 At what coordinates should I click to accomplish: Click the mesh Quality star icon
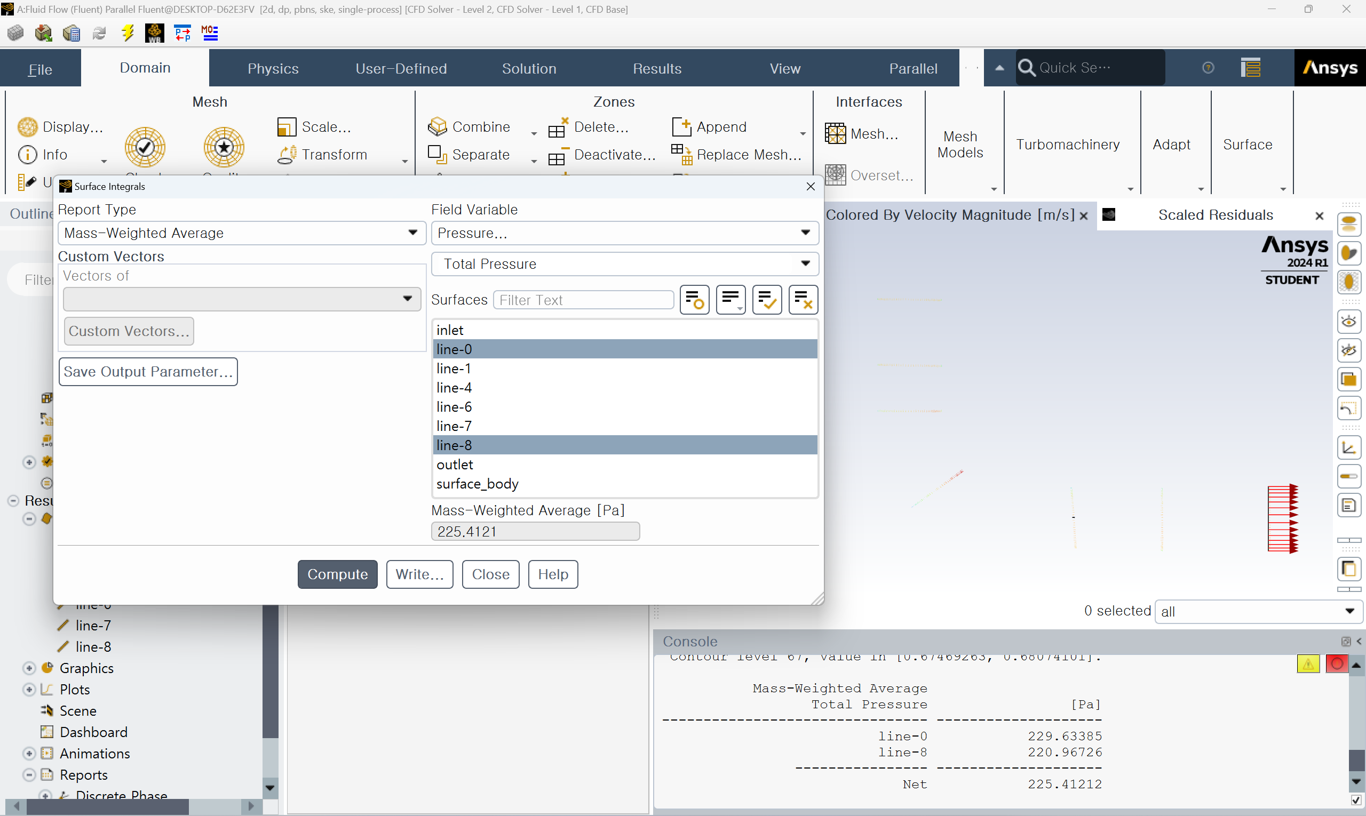pos(224,147)
